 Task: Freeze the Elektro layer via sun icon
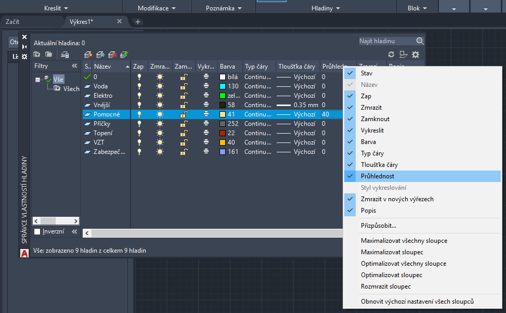click(x=159, y=96)
